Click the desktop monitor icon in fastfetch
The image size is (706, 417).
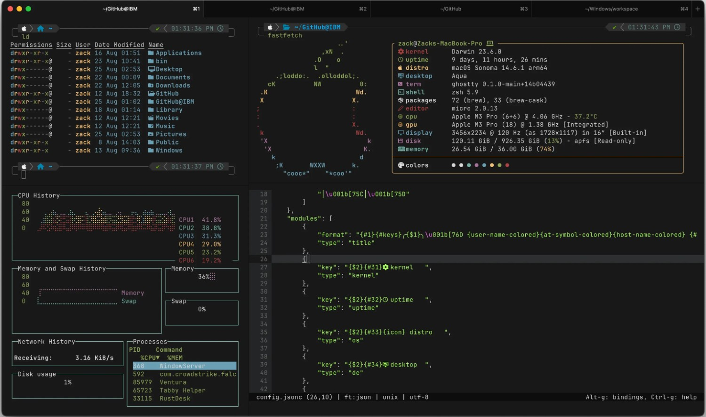point(401,76)
